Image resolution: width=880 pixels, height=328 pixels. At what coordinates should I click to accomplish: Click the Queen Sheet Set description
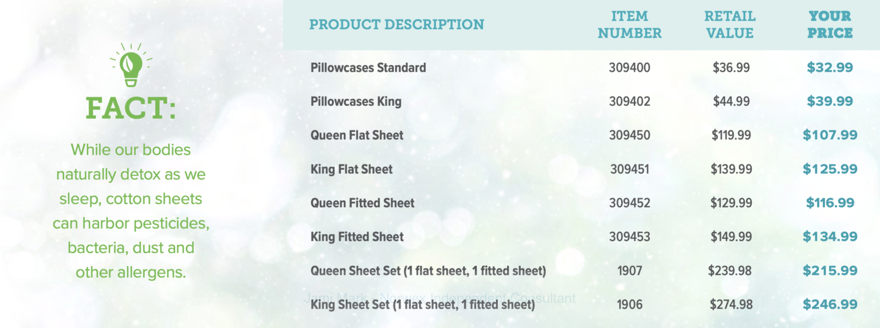click(428, 271)
